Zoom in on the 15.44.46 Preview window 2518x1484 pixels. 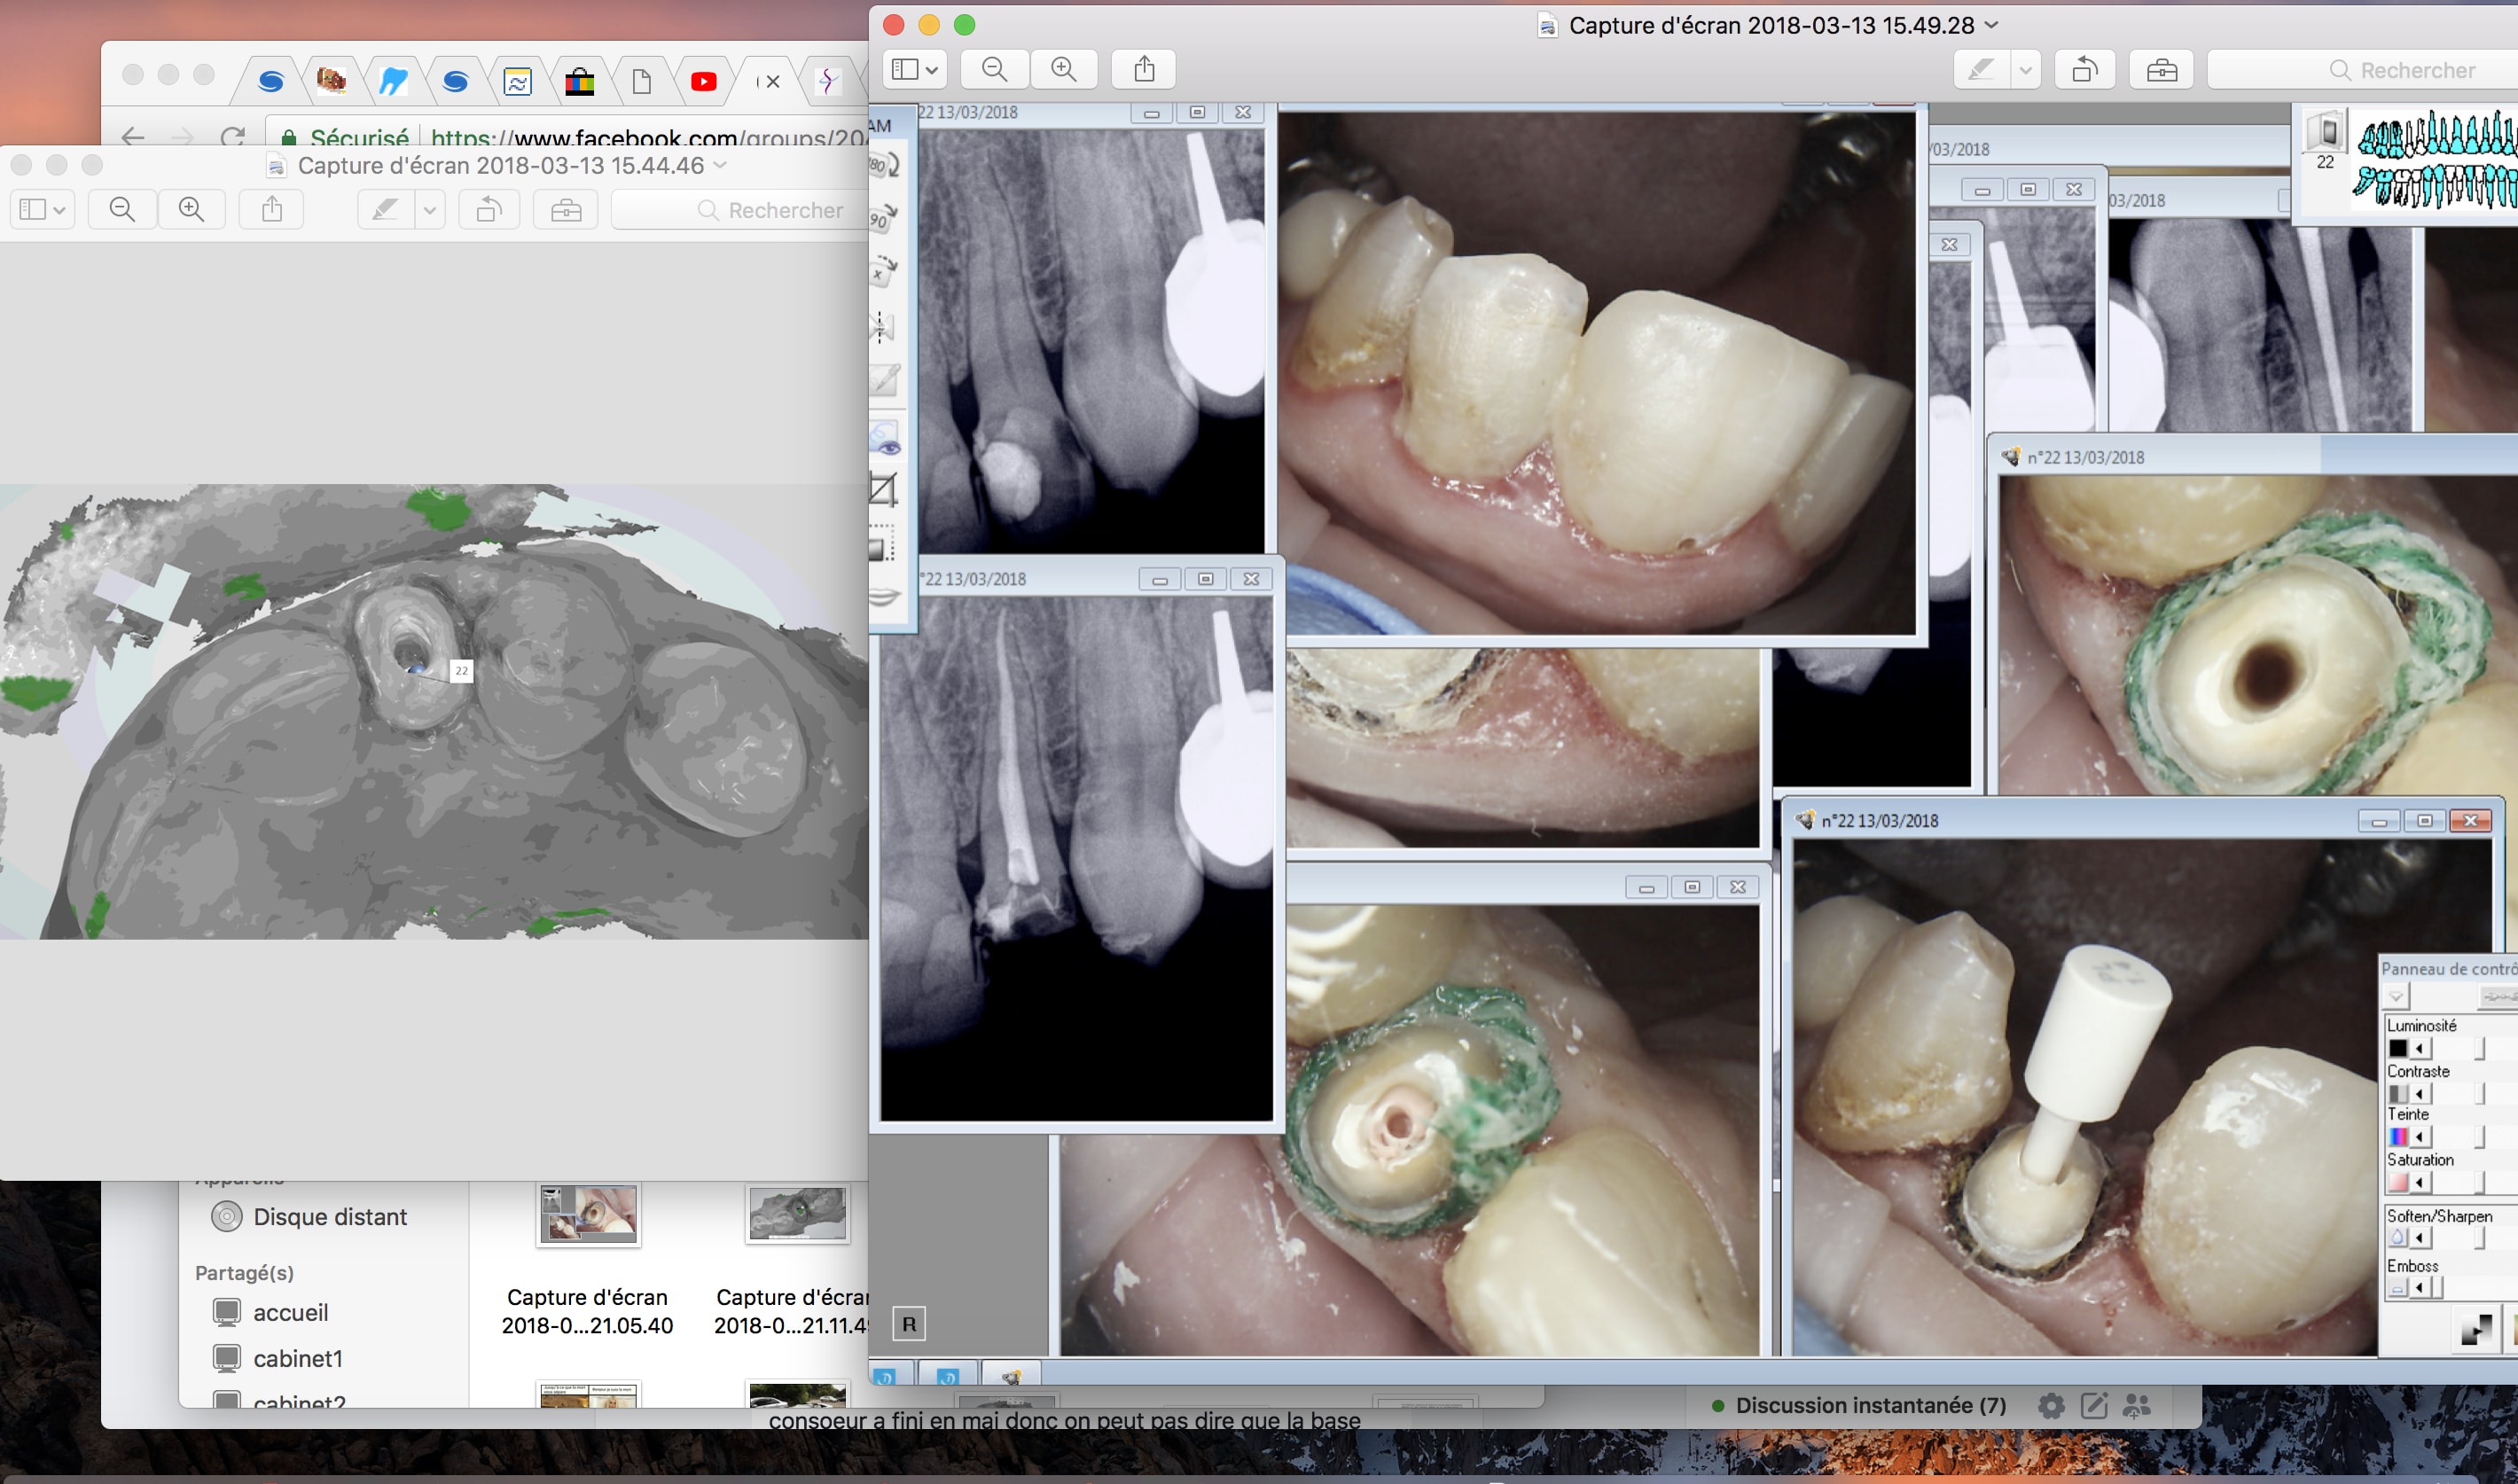pos(191,209)
